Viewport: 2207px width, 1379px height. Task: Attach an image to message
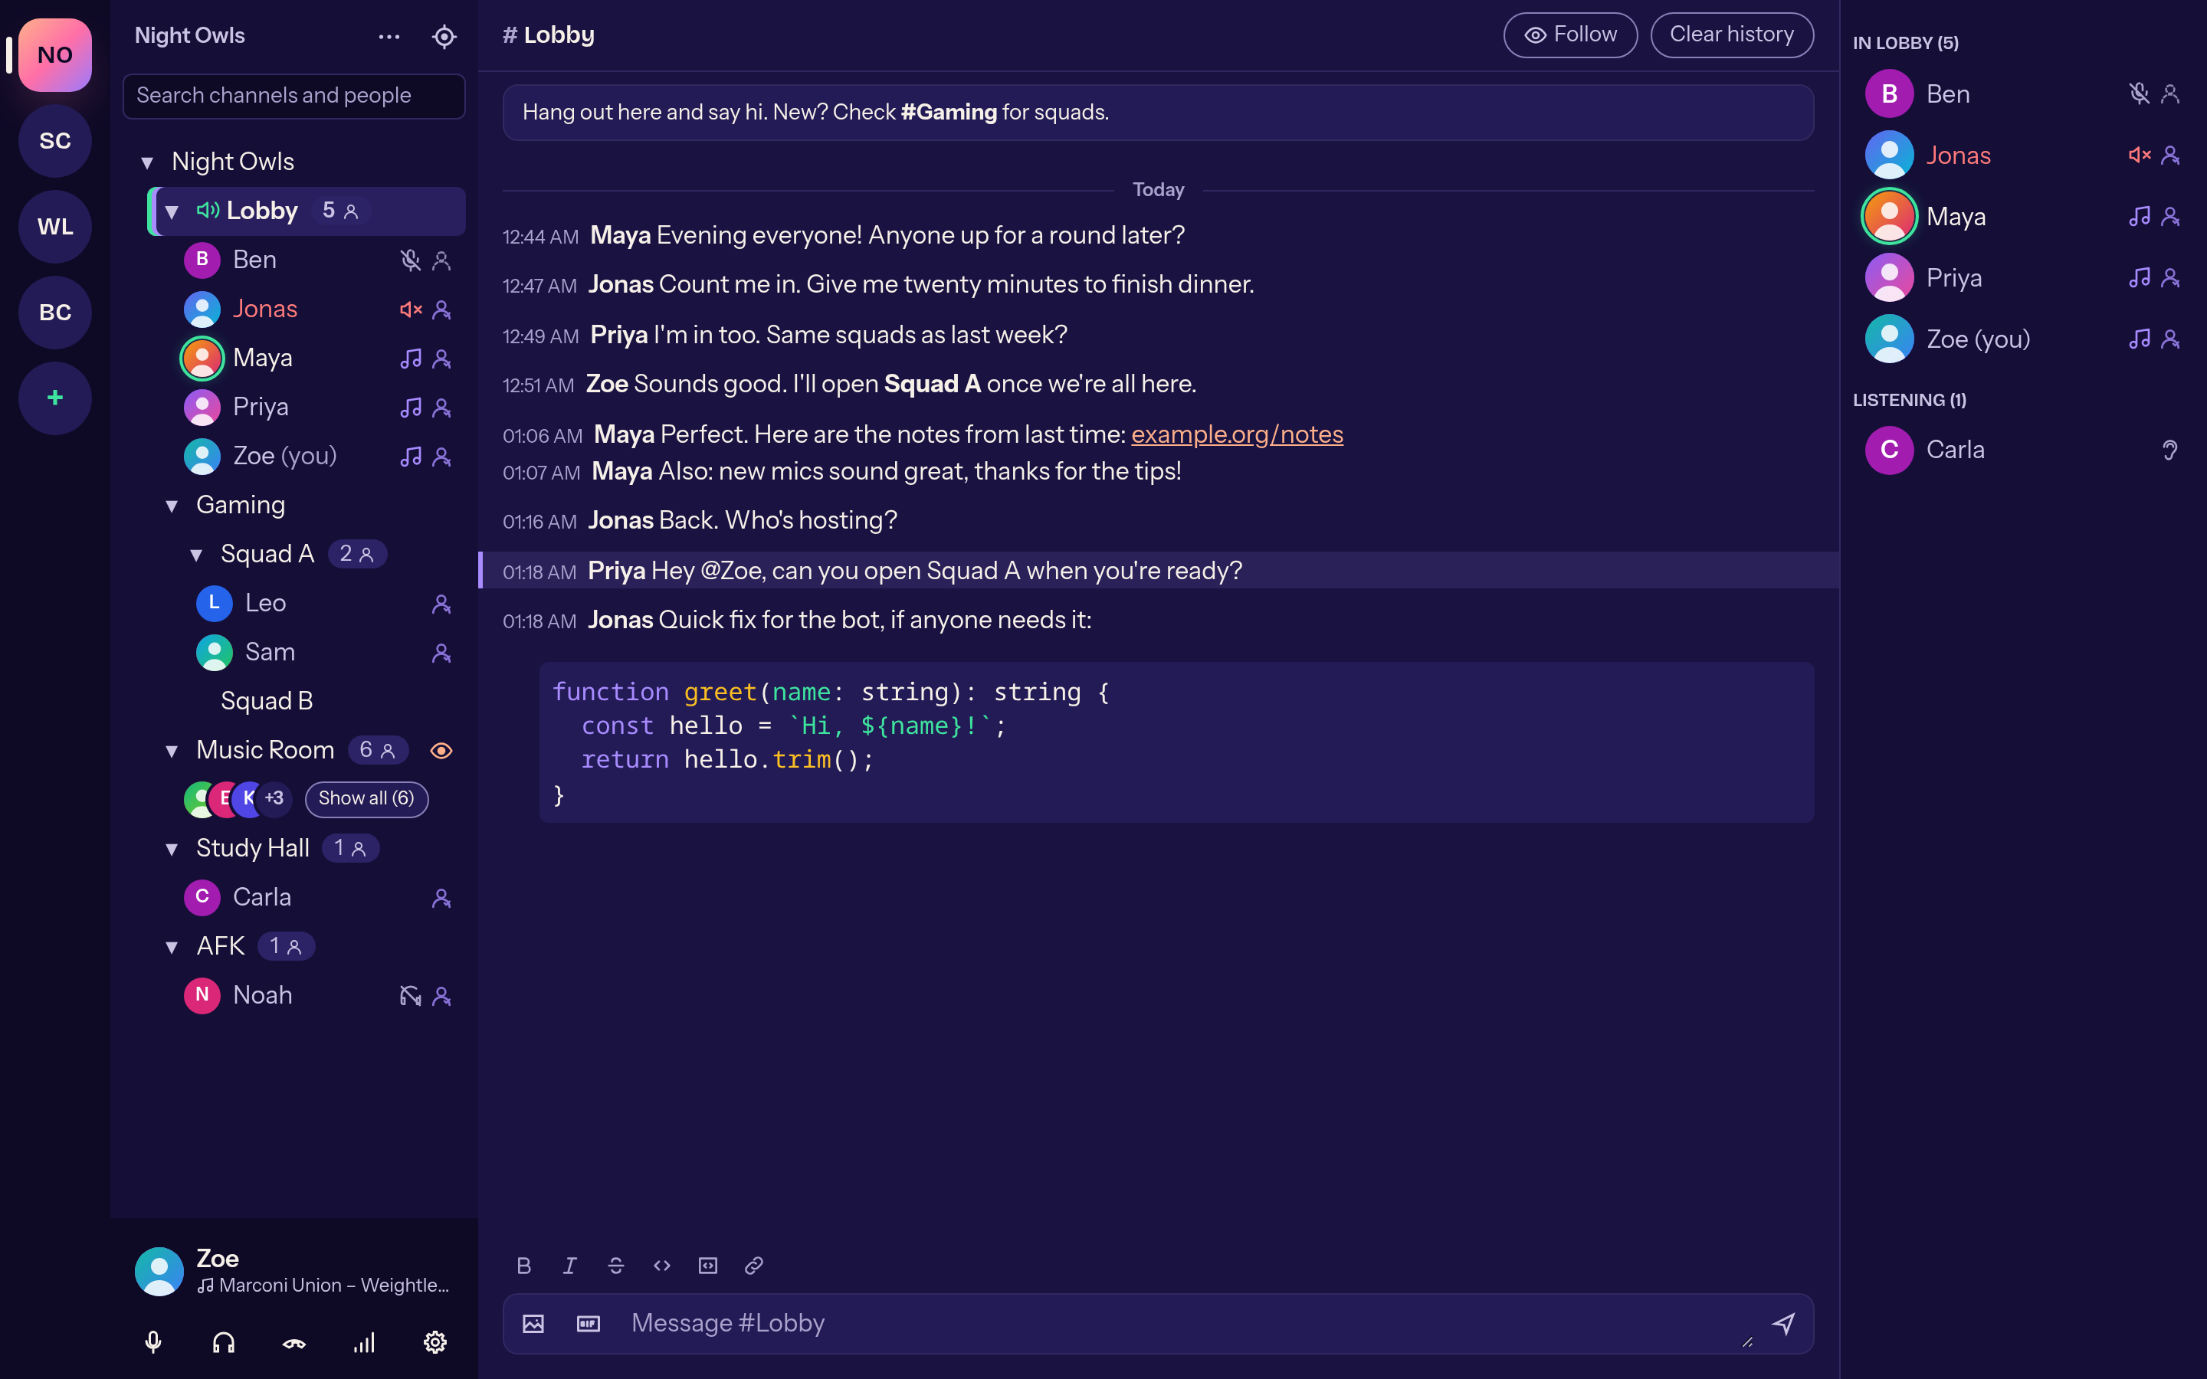coord(533,1323)
